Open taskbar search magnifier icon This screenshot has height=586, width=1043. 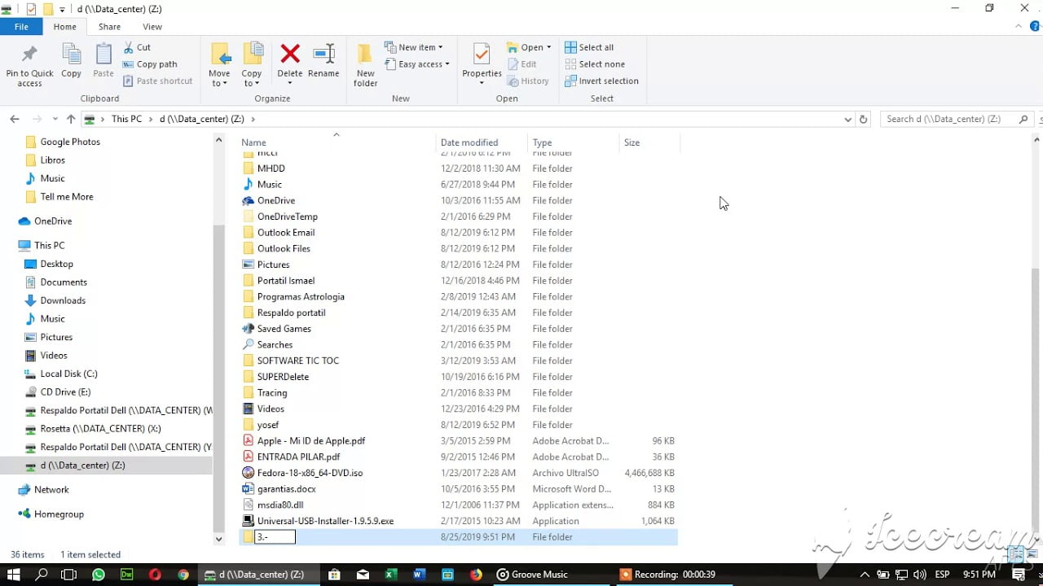(42, 575)
